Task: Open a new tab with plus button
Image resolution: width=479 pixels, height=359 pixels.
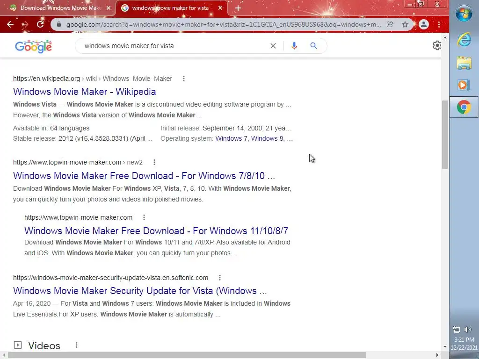Action: click(x=238, y=8)
